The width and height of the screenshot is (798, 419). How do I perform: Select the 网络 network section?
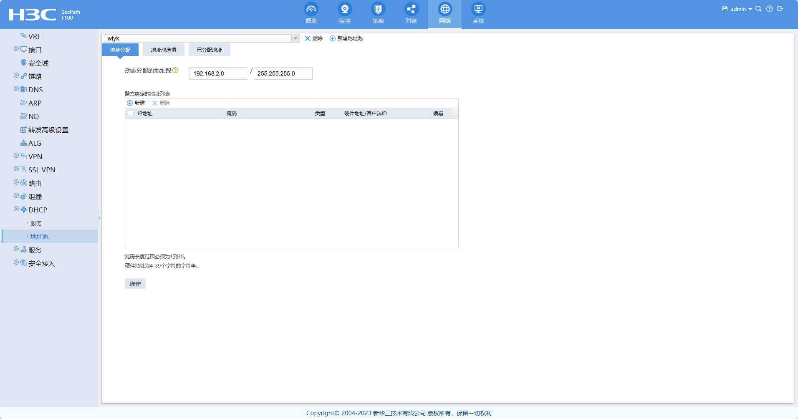(x=445, y=14)
